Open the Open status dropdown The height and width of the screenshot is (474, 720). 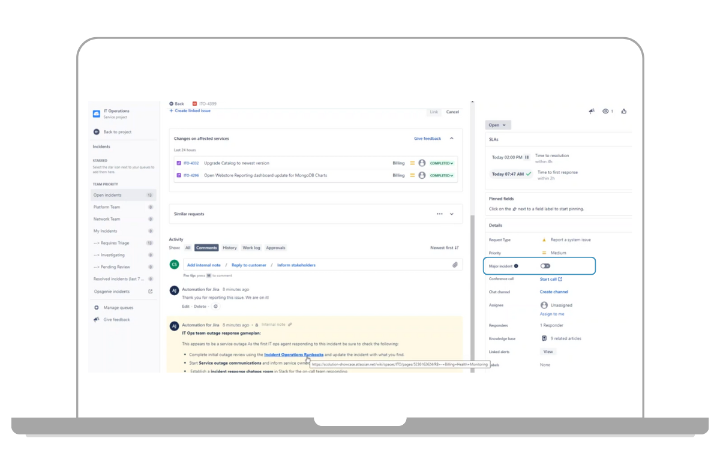(497, 125)
